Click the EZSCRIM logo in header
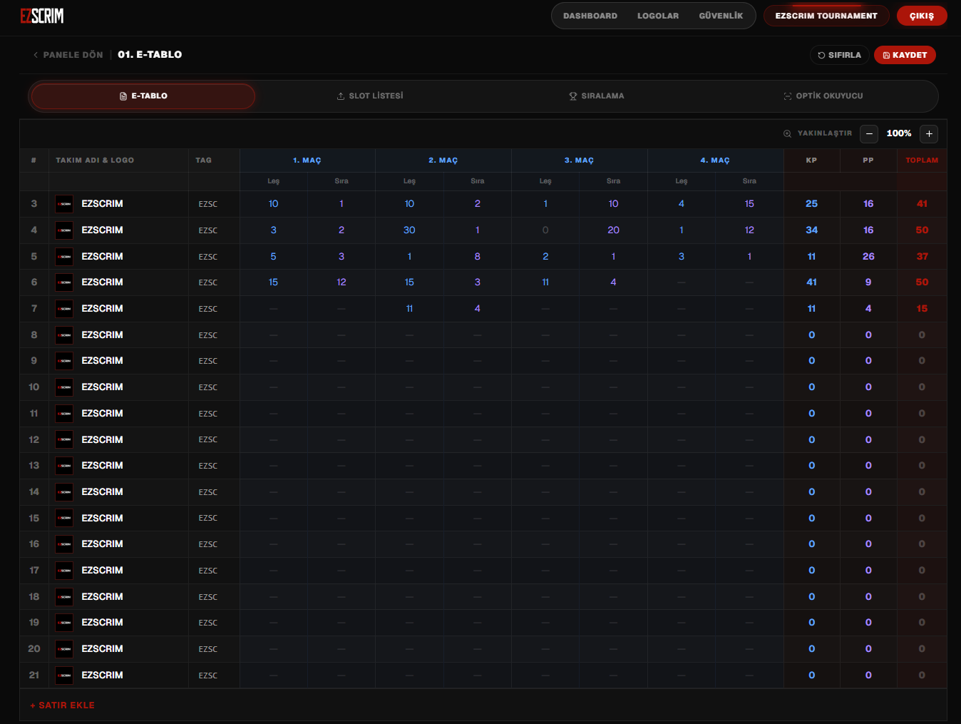The height and width of the screenshot is (724, 961). tap(42, 16)
